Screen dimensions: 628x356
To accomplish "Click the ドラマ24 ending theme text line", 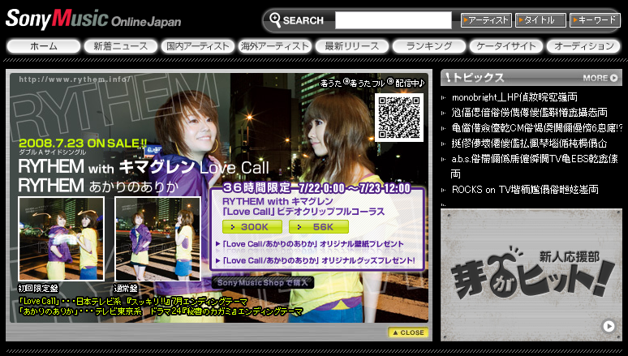I will [161, 311].
